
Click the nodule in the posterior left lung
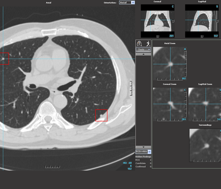pos(101,115)
